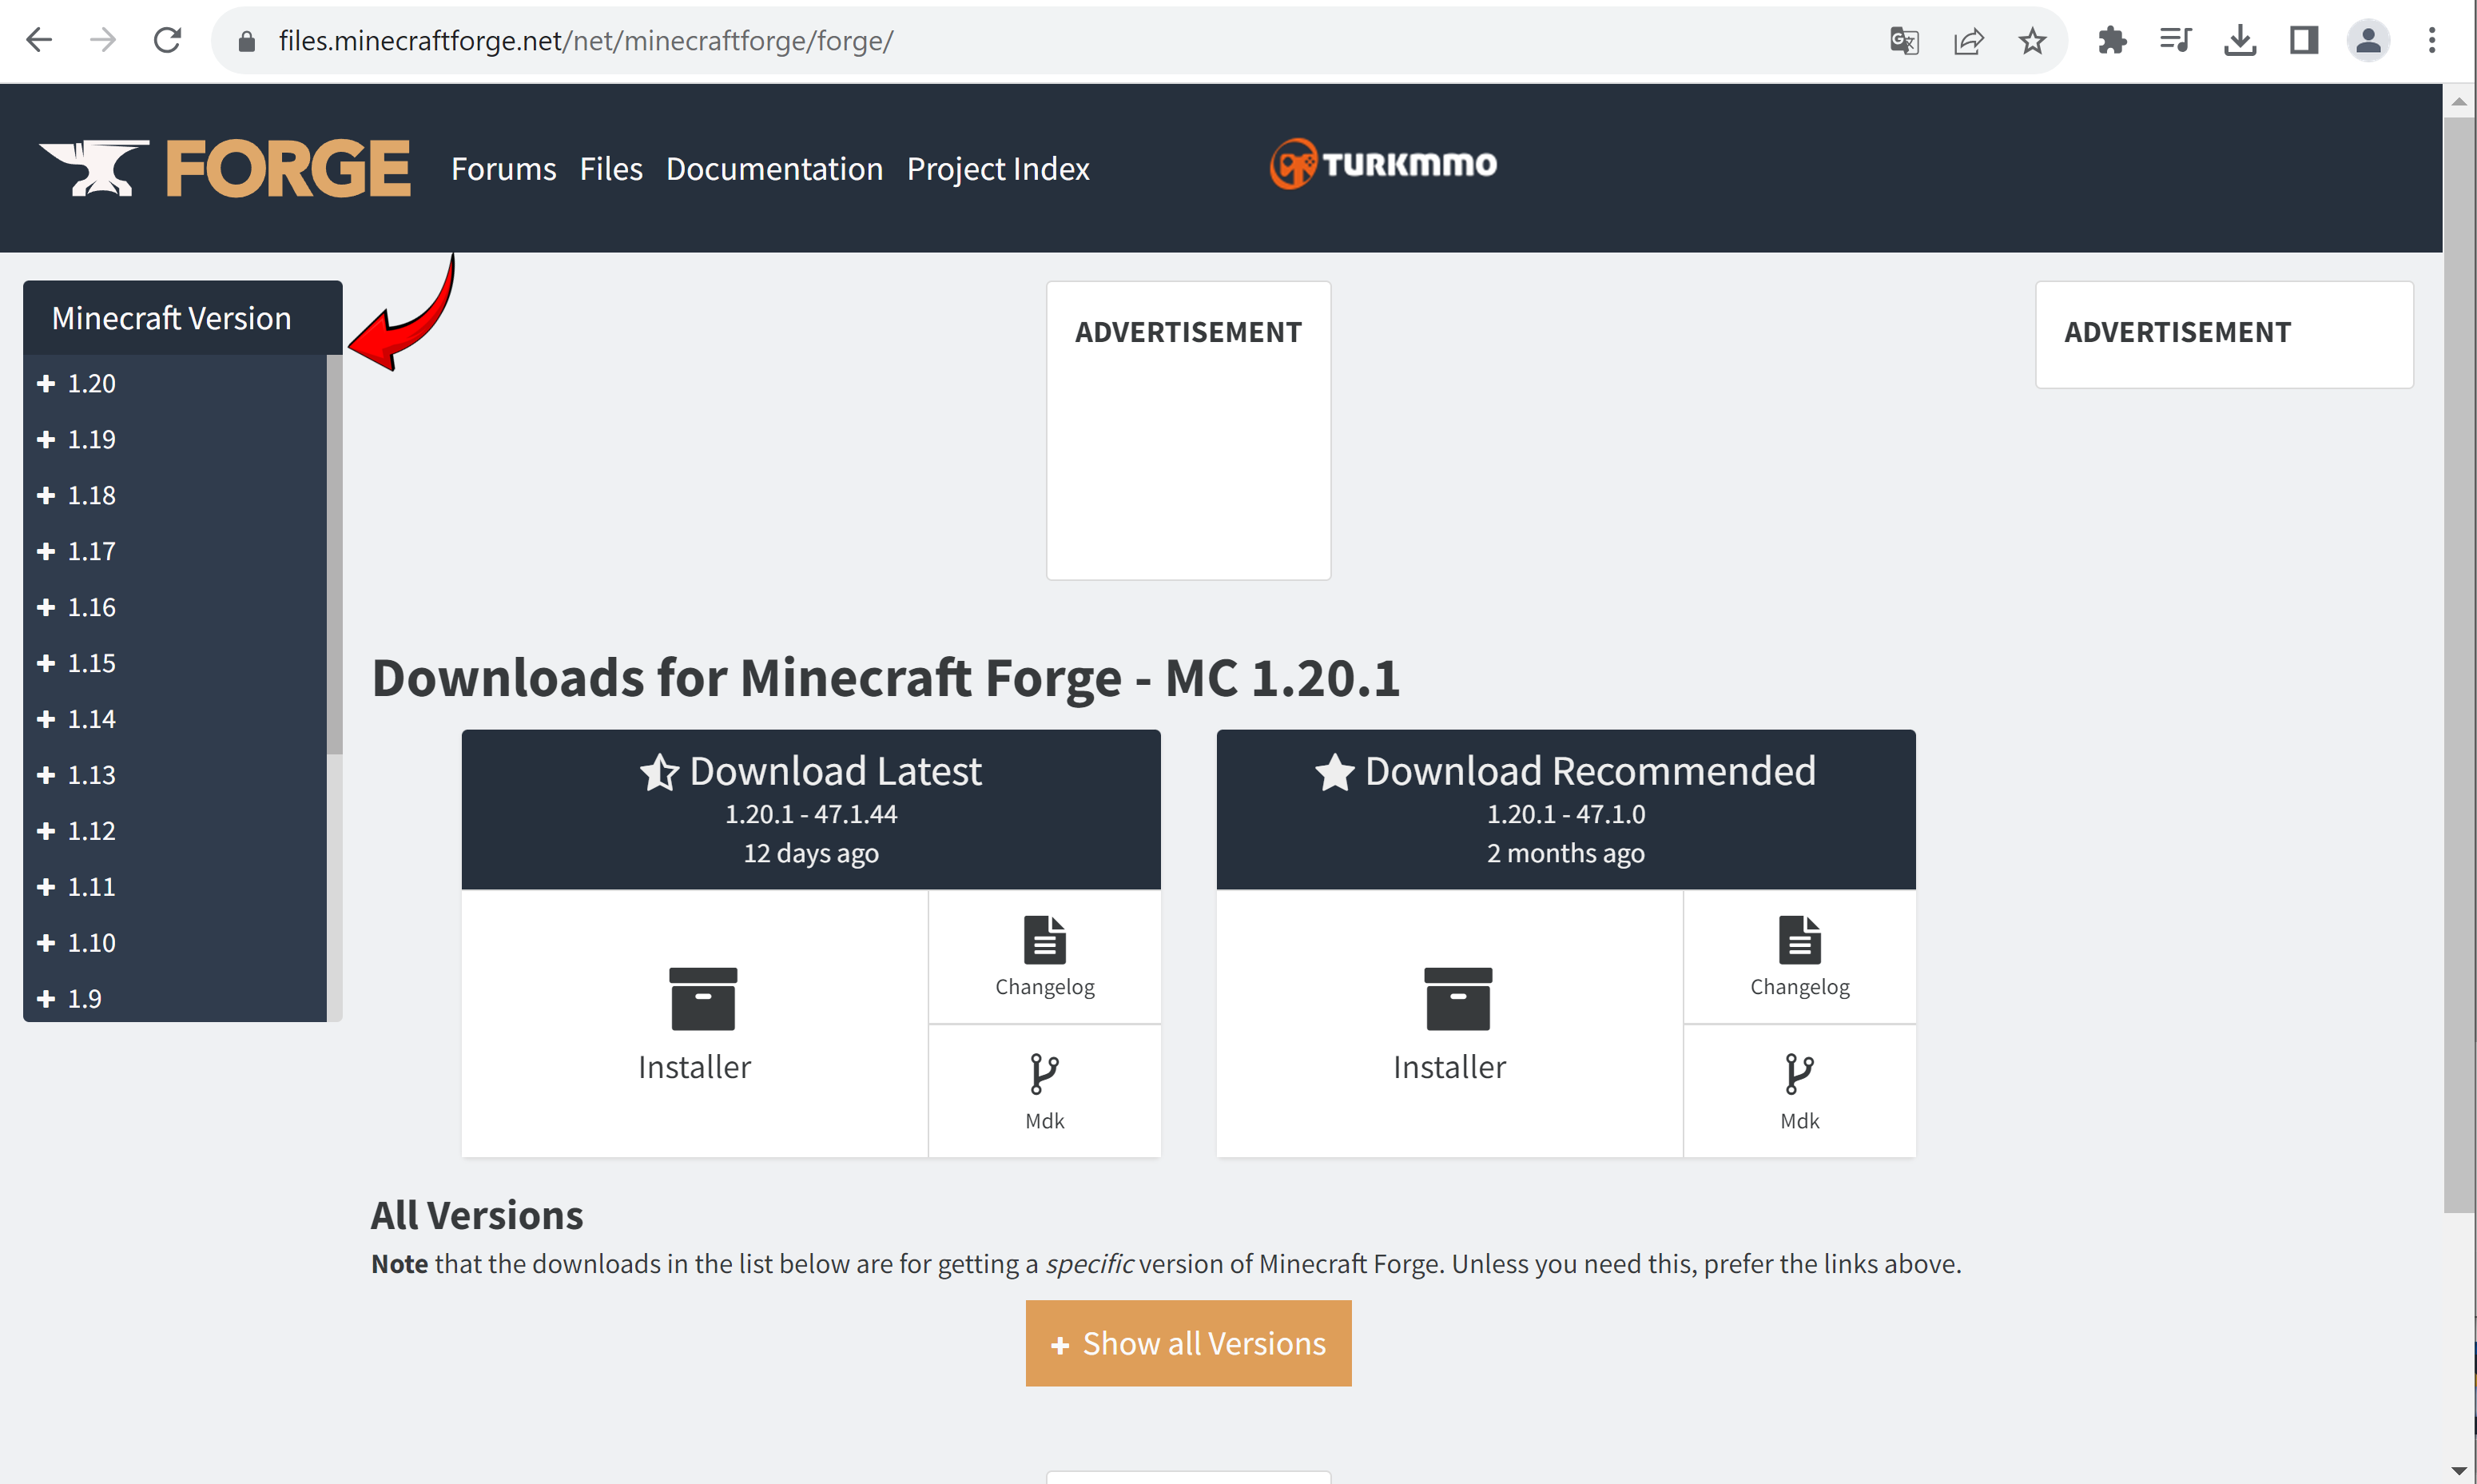Open Changelog for the Latest build

1044,957
